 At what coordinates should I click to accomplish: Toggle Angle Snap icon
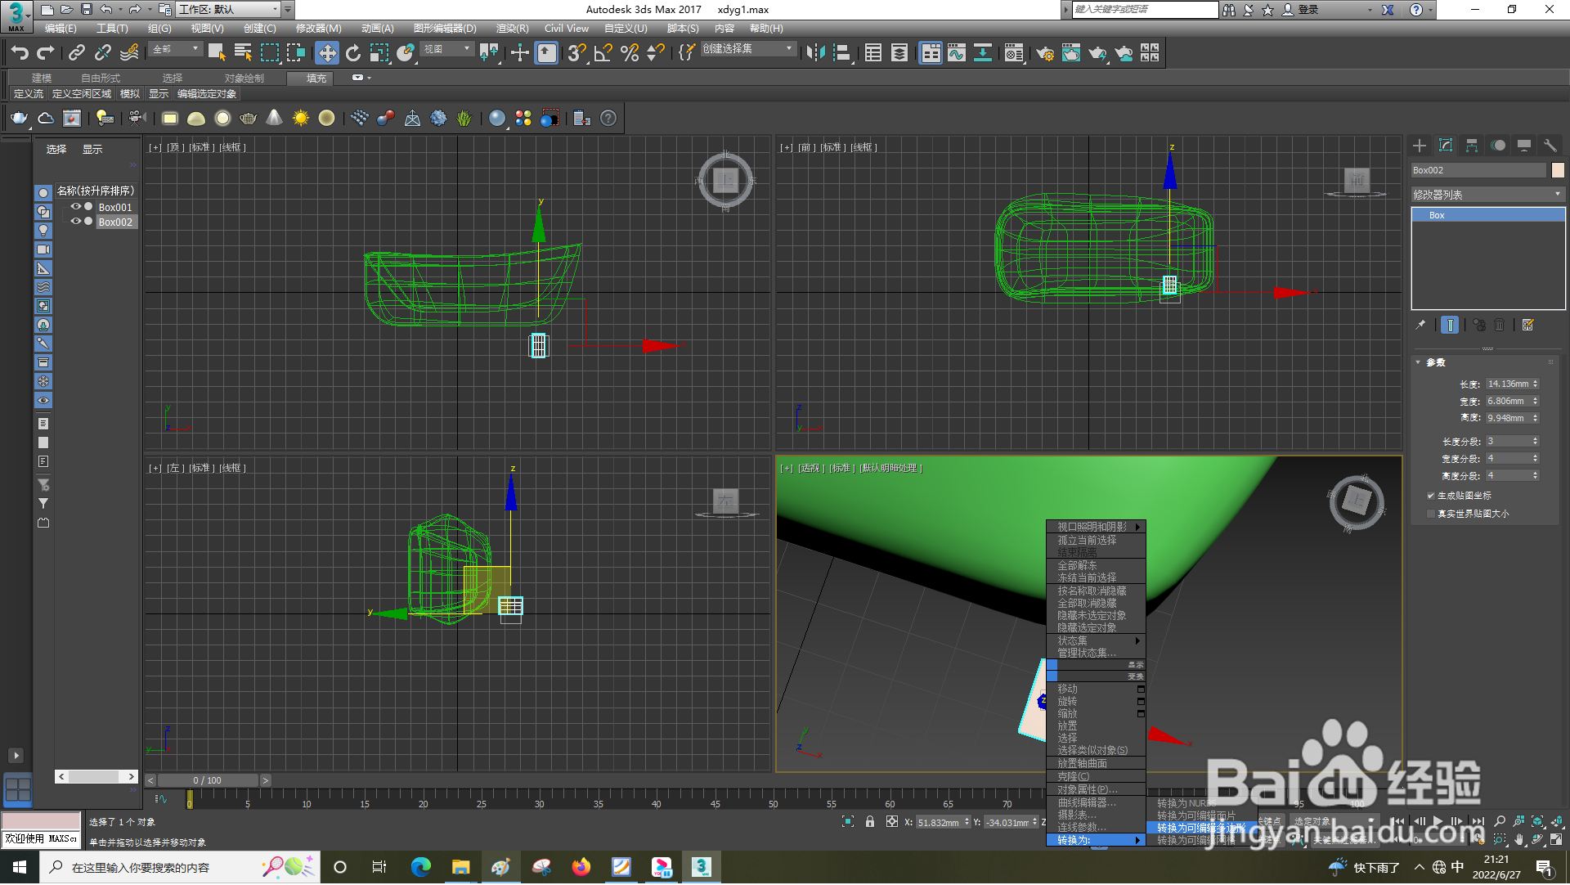(603, 53)
